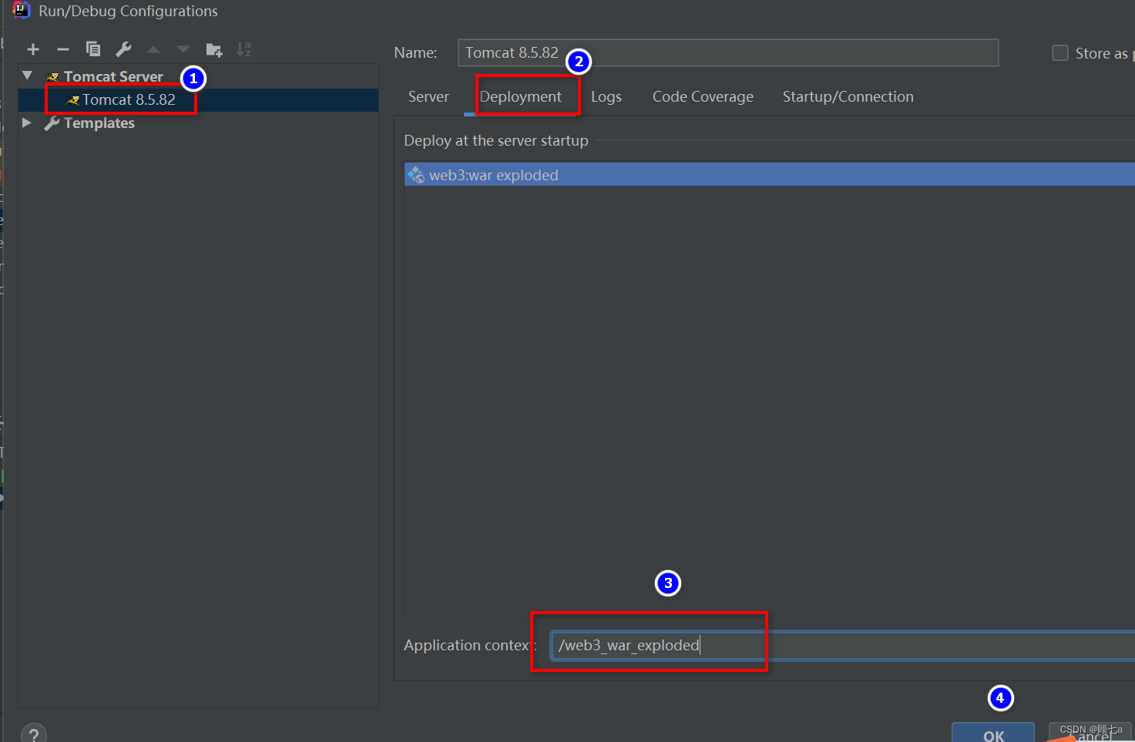1135x742 pixels.
Task: Click the Application context label
Action: tap(470, 645)
